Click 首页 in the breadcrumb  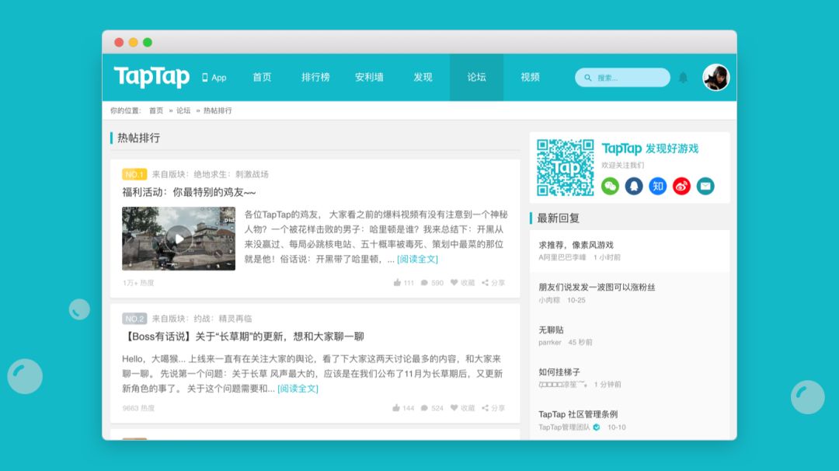pyautogui.click(x=155, y=111)
